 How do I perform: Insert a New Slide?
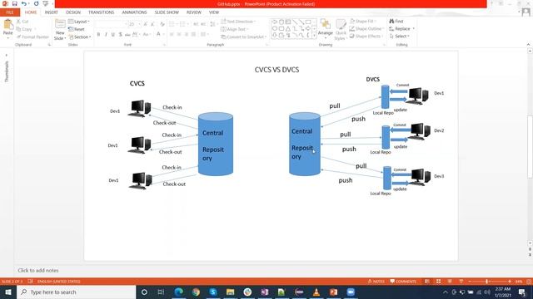[x=60, y=30]
